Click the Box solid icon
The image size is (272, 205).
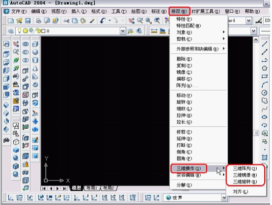(x=35, y=44)
